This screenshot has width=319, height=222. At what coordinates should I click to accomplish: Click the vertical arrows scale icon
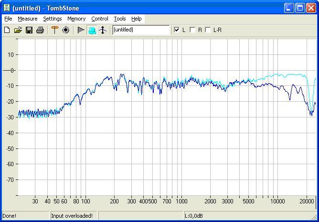(x=102, y=30)
